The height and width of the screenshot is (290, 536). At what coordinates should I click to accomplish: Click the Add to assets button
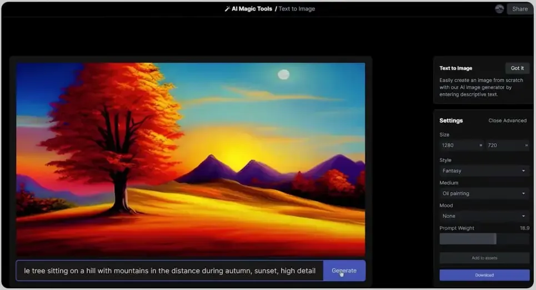click(484, 258)
